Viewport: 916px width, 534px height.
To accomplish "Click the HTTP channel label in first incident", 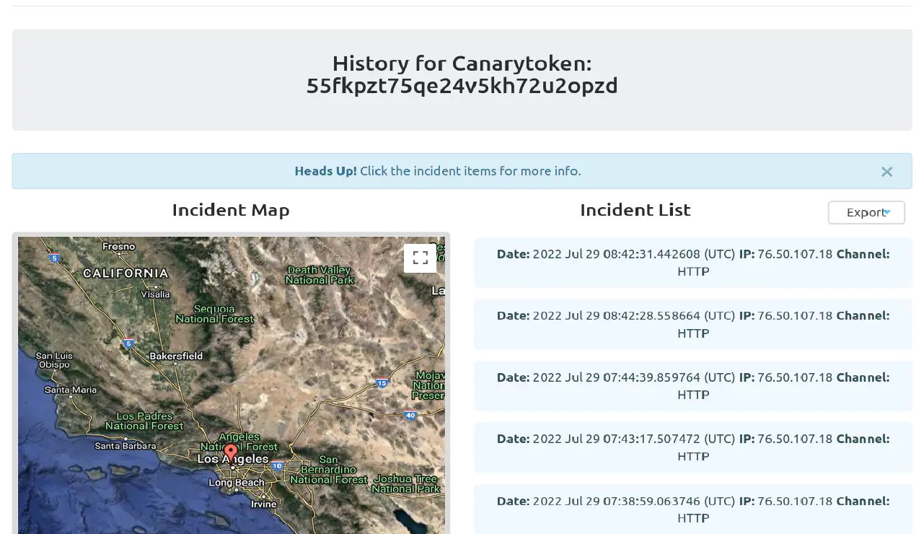I will point(692,271).
